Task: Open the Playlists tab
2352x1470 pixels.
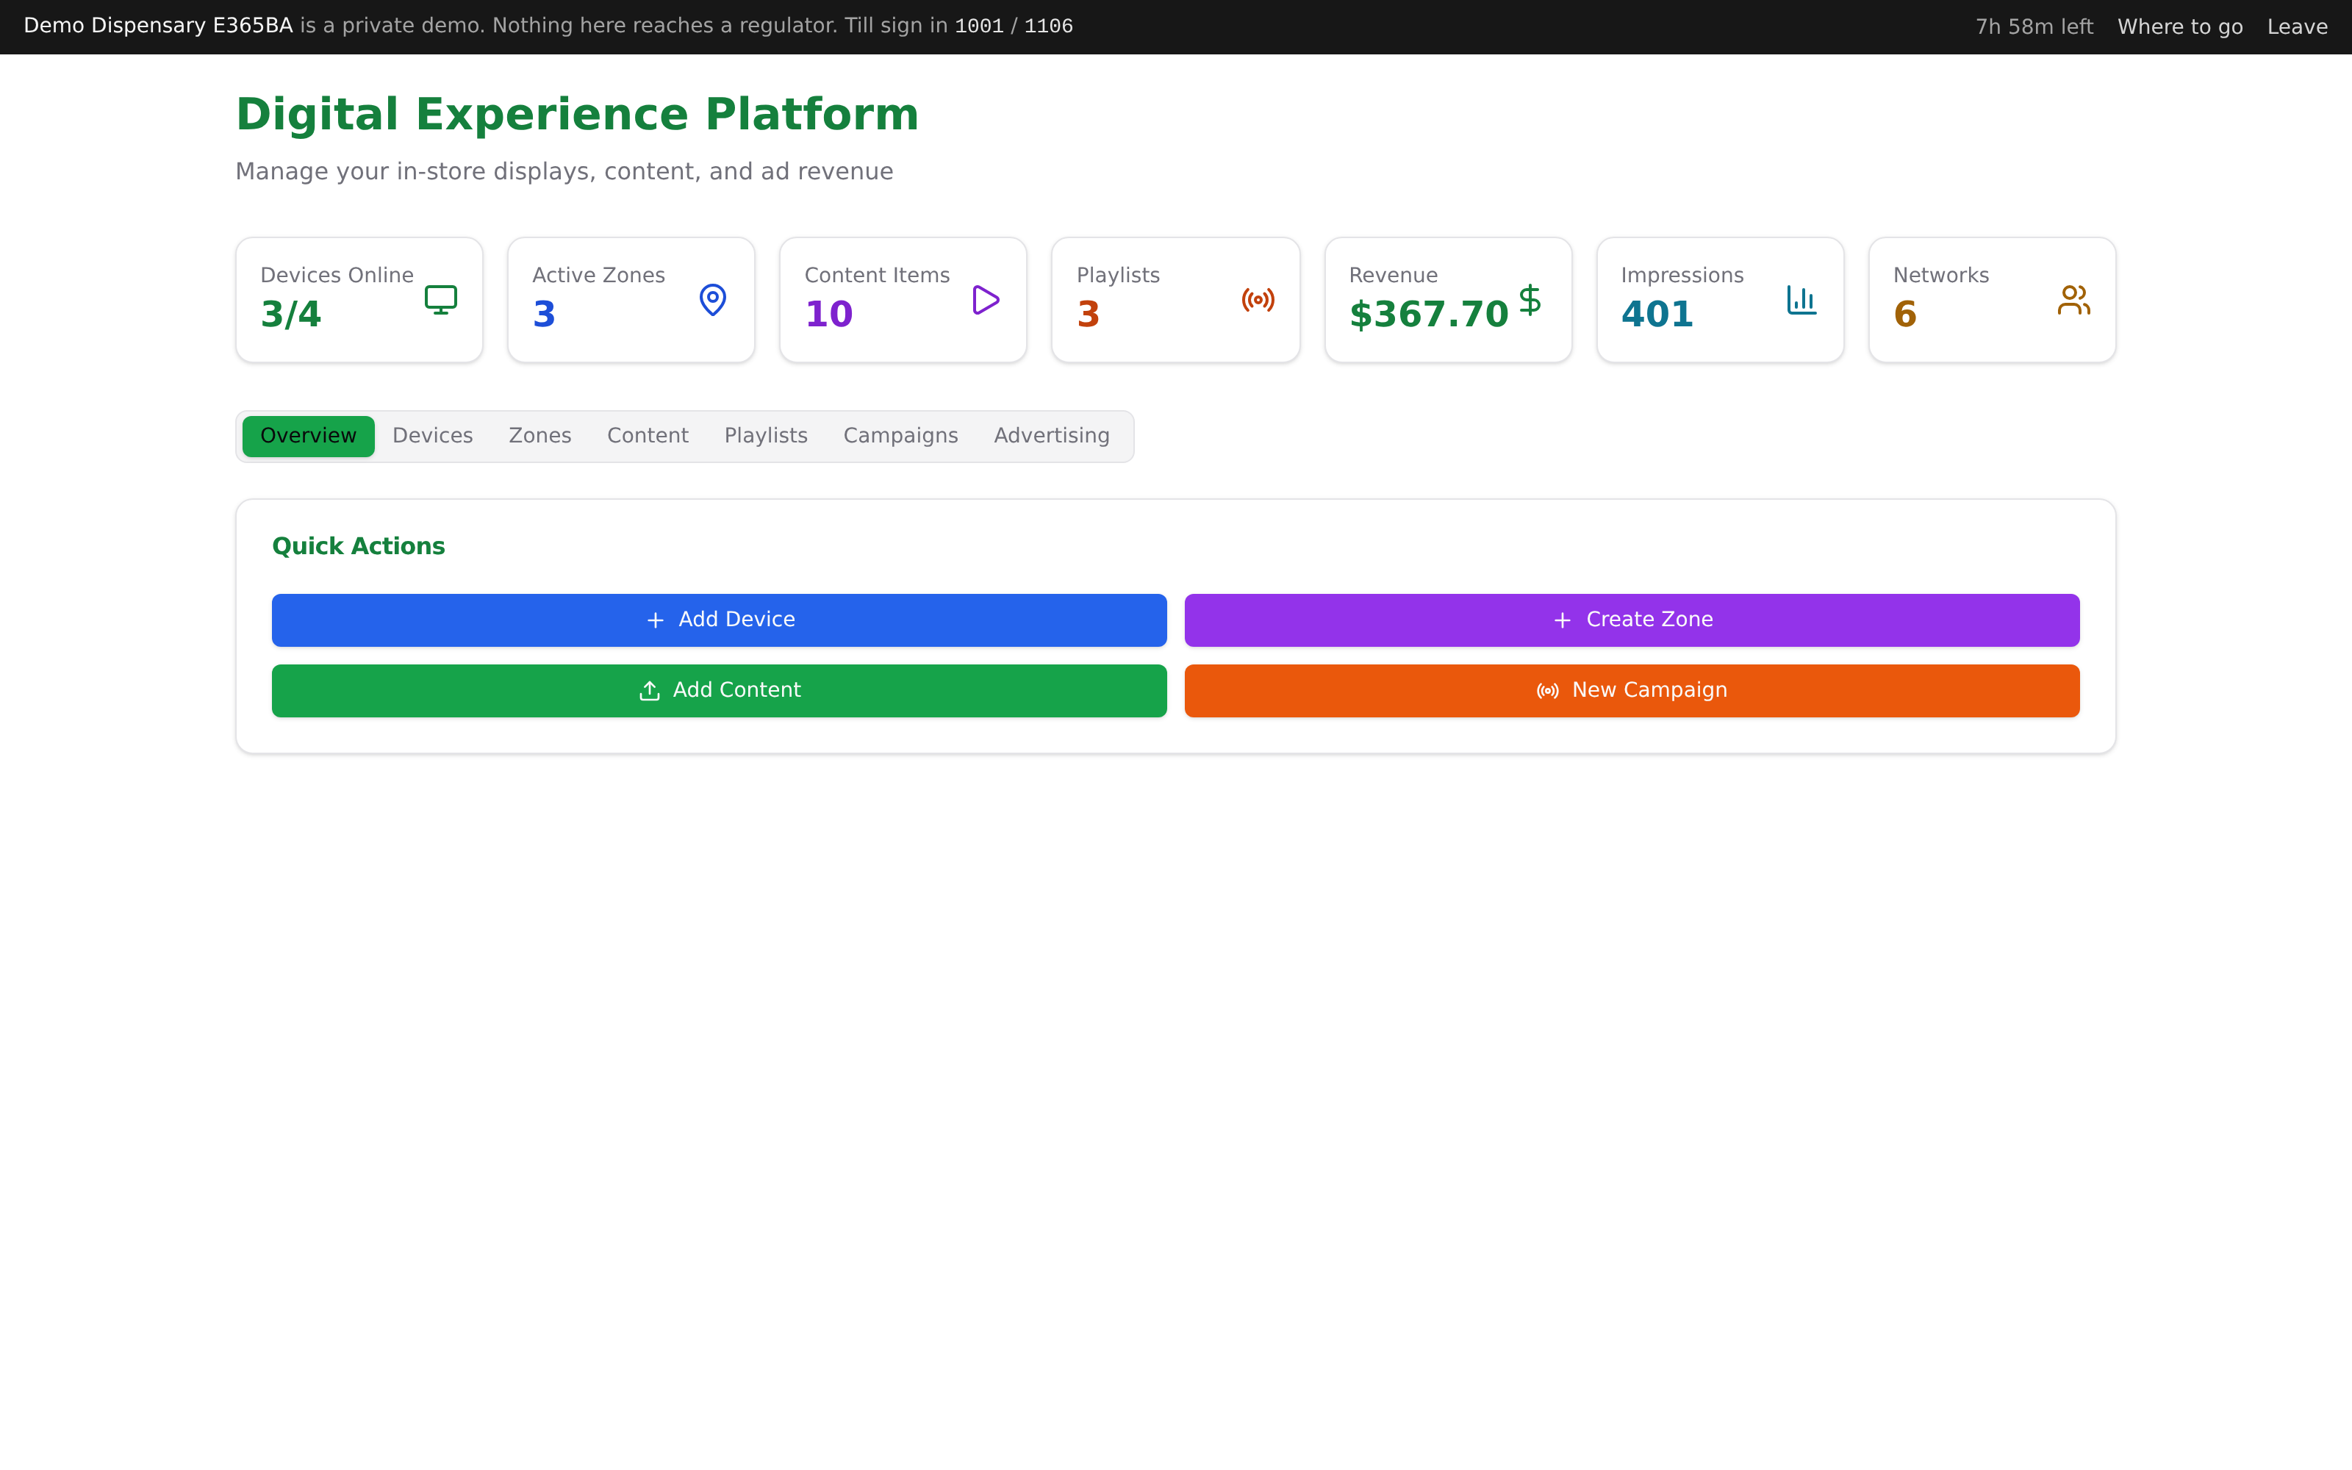Action: pyautogui.click(x=766, y=436)
